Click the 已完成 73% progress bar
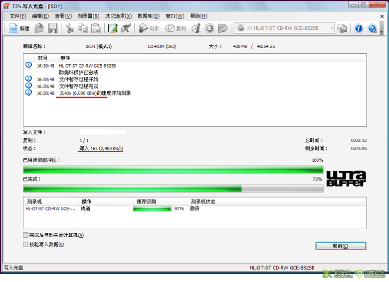Image resolution: width=389 pixels, height=282 pixels. pos(173,188)
